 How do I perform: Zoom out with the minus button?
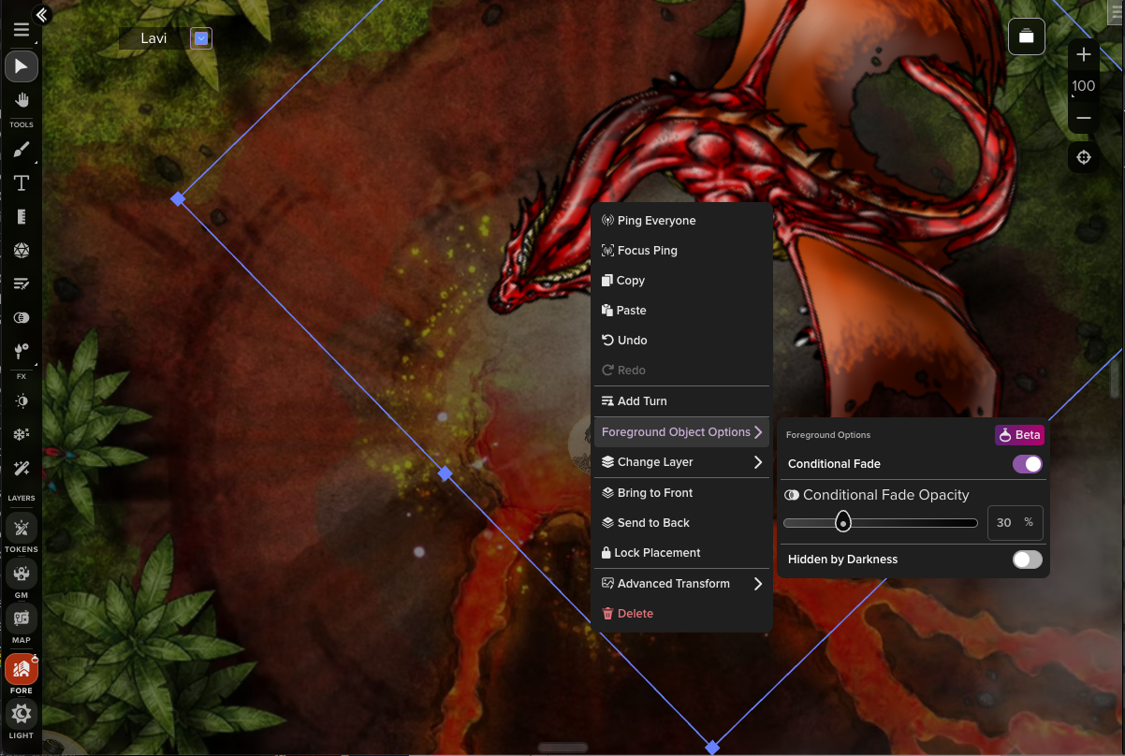pos(1084,118)
